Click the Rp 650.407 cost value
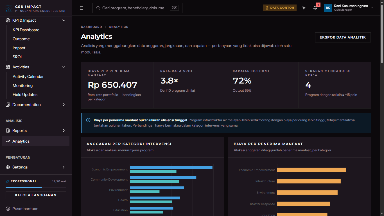Screen dimensions: 384x216 [x=112, y=85]
